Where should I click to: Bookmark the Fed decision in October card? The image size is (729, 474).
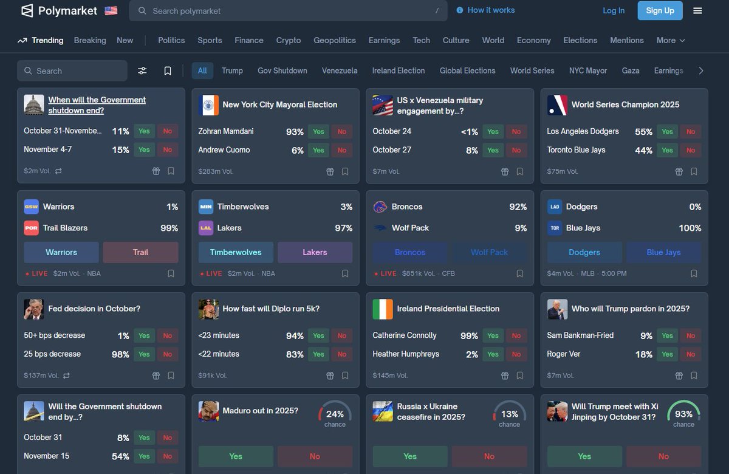tap(171, 376)
